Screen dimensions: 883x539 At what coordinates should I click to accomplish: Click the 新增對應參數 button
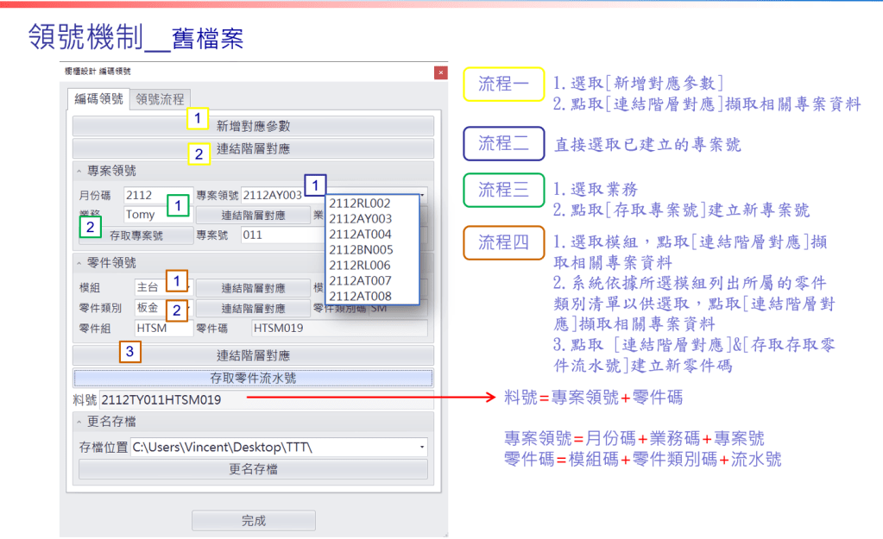coord(253,126)
